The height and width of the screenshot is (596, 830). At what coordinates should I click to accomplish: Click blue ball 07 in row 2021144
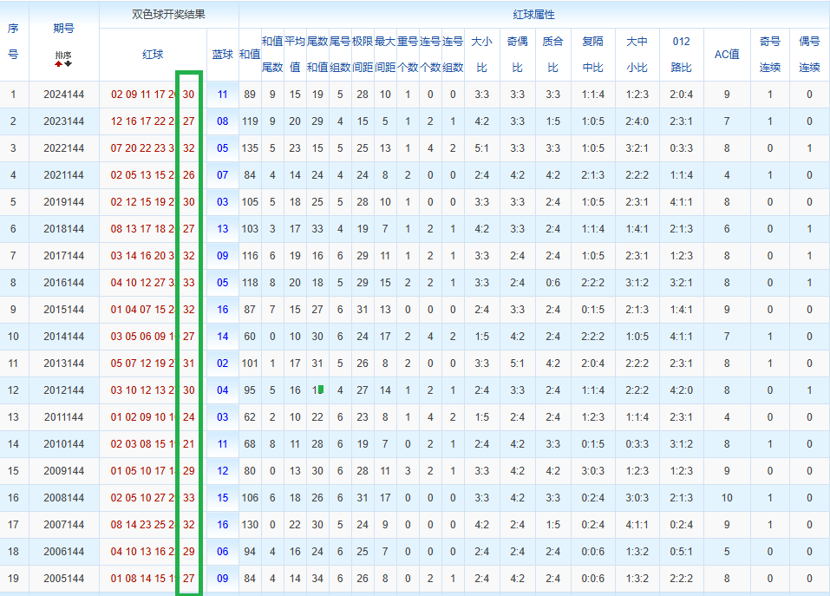click(x=222, y=175)
